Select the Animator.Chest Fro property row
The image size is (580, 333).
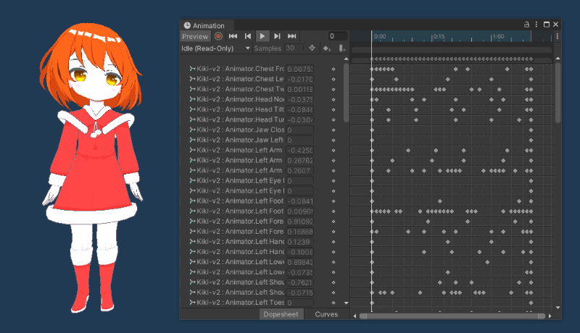(x=262, y=69)
